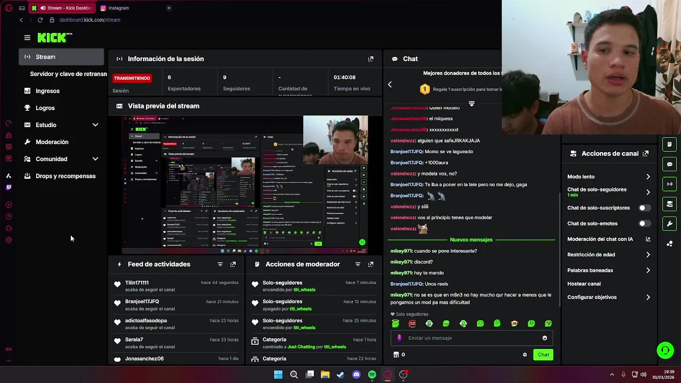Collapse the donor banner dropdown arrow

click(471, 104)
